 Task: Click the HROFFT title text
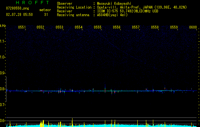pos(32,3)
